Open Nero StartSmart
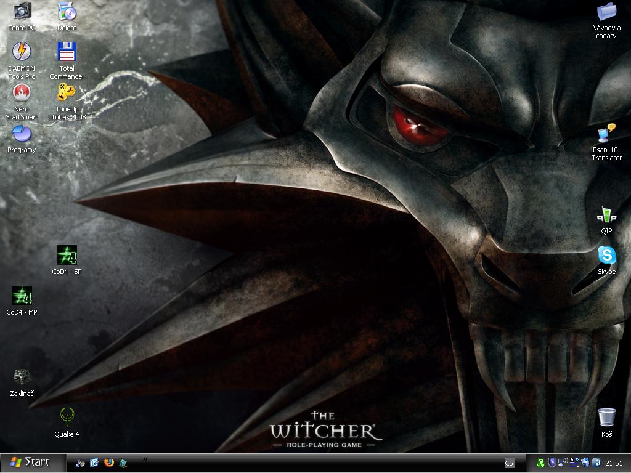 (22, 102)
